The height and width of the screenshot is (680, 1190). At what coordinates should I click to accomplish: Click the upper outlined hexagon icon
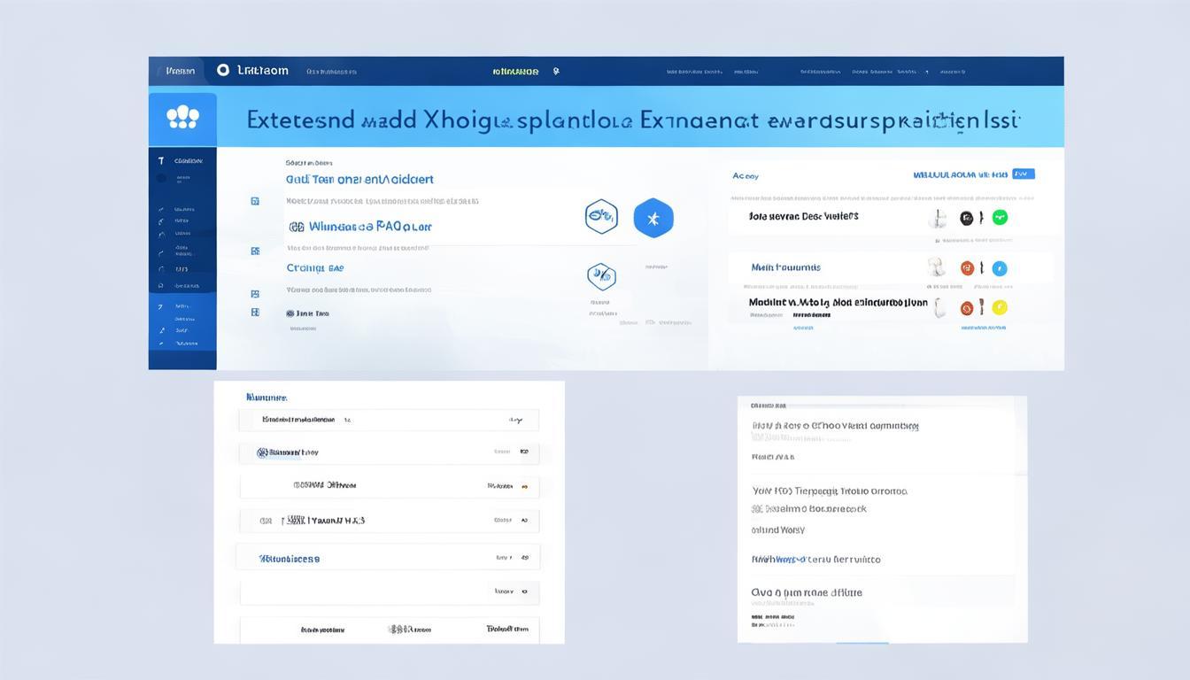pyautogui.click(x=601, y=216)
